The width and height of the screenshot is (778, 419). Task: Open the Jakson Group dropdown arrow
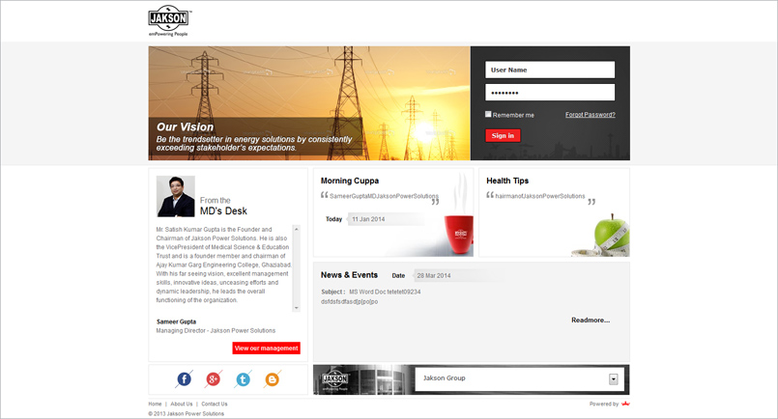(x=614, y=378)
